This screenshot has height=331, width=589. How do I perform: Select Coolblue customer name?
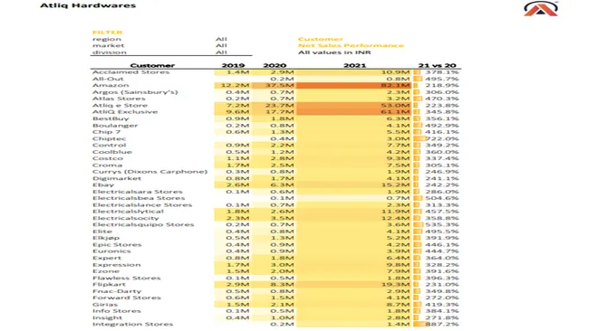[x=112, y=152]
